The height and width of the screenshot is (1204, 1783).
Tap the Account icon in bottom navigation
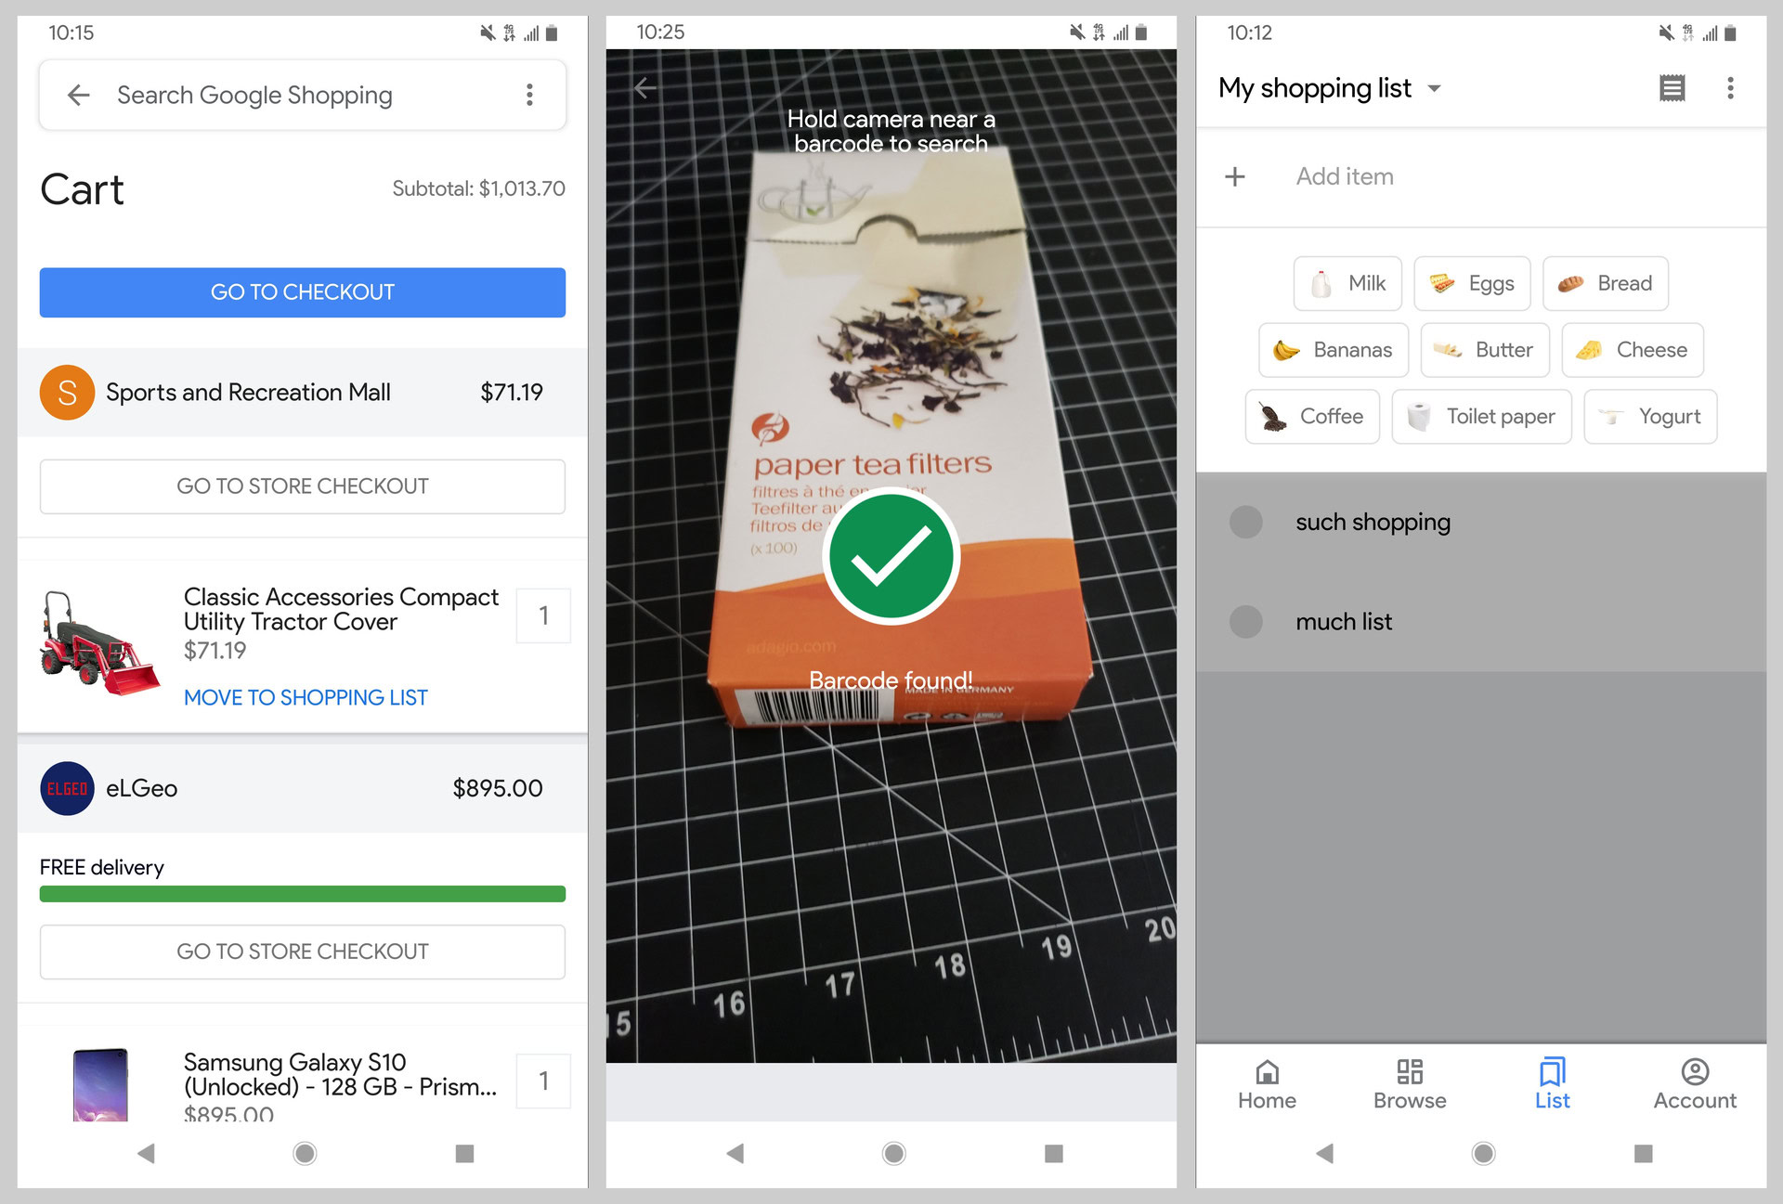pyautogui.click(x=1695, y=1083)
